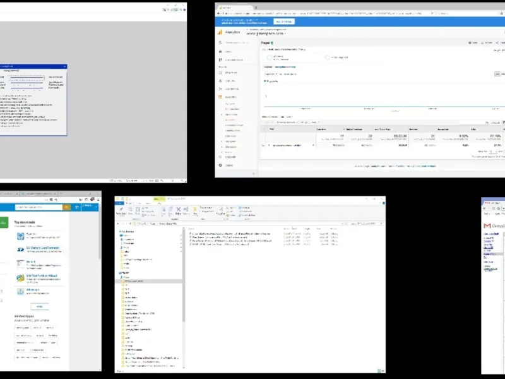Open the Secondary dimension dropdown in Analytics
505x379 pixels.
click(x=287, y=123)
